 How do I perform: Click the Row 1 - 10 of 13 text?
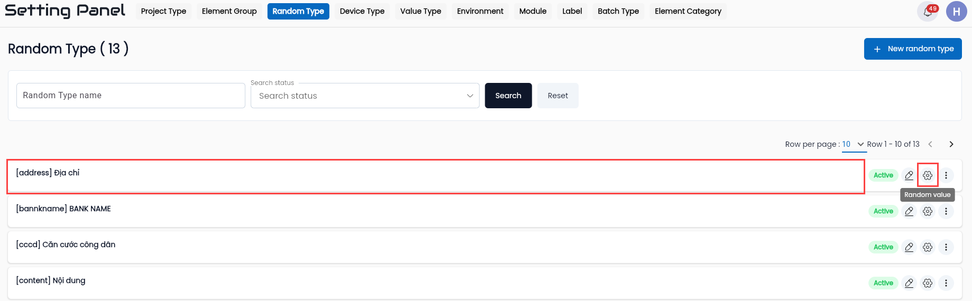(x=893, y=144)
